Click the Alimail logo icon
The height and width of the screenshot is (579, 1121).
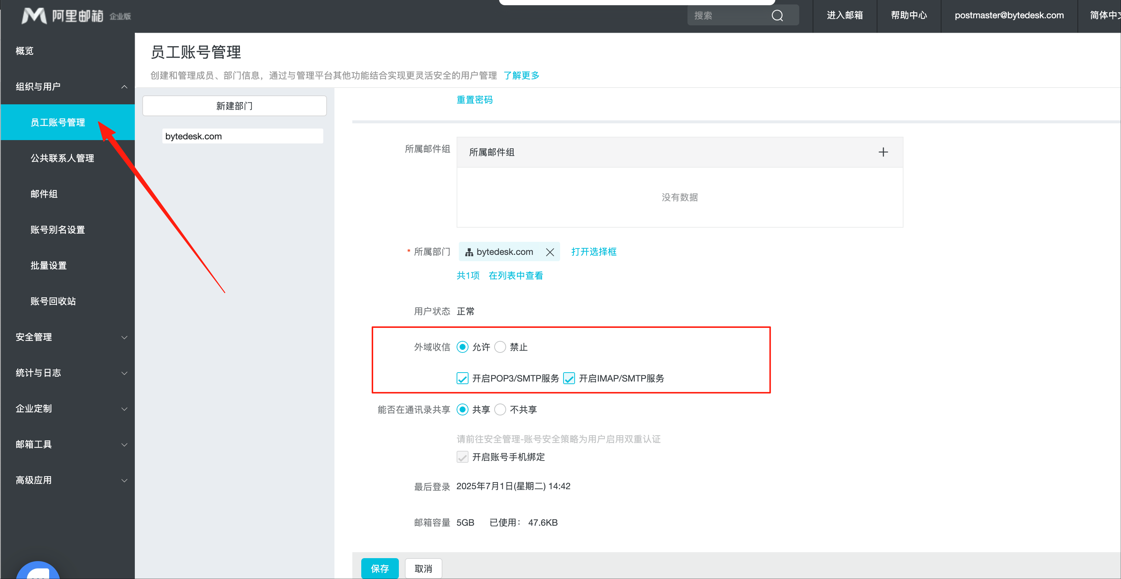pos(34,16)
